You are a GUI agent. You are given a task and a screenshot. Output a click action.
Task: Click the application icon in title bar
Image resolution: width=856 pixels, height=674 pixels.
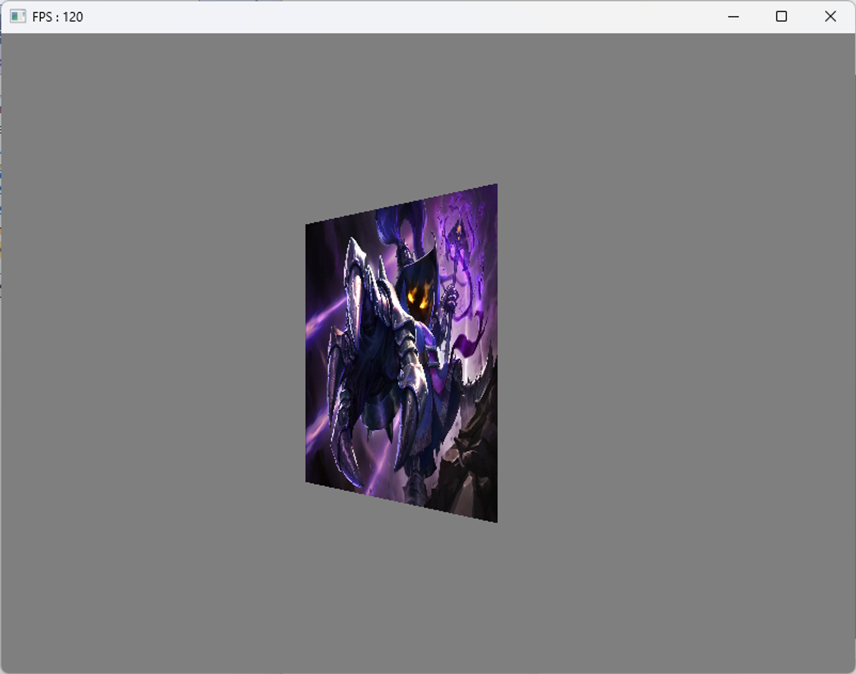pyautogui.click(x=18, y=17)
